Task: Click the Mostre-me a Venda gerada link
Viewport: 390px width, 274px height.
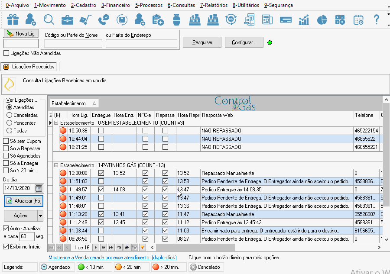Action: (112, 258)
